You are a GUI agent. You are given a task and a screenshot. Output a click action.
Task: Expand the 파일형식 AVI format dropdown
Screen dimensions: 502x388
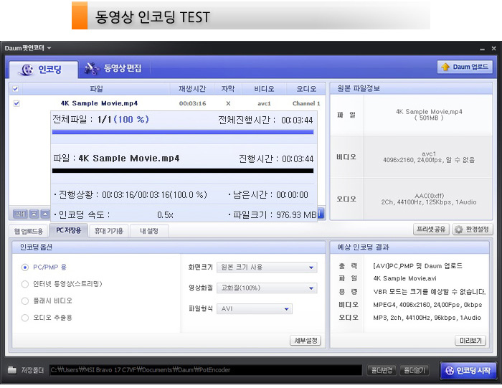(255, 309)
